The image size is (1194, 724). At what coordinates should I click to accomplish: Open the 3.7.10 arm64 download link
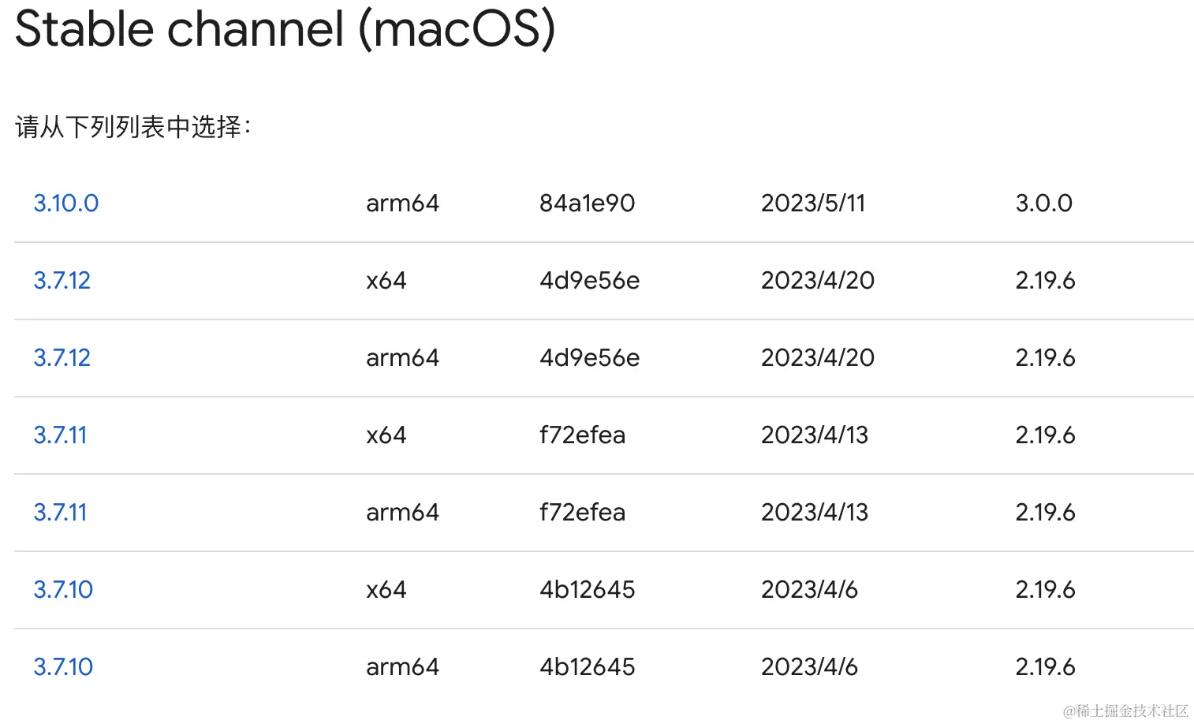tap(63, 667)
